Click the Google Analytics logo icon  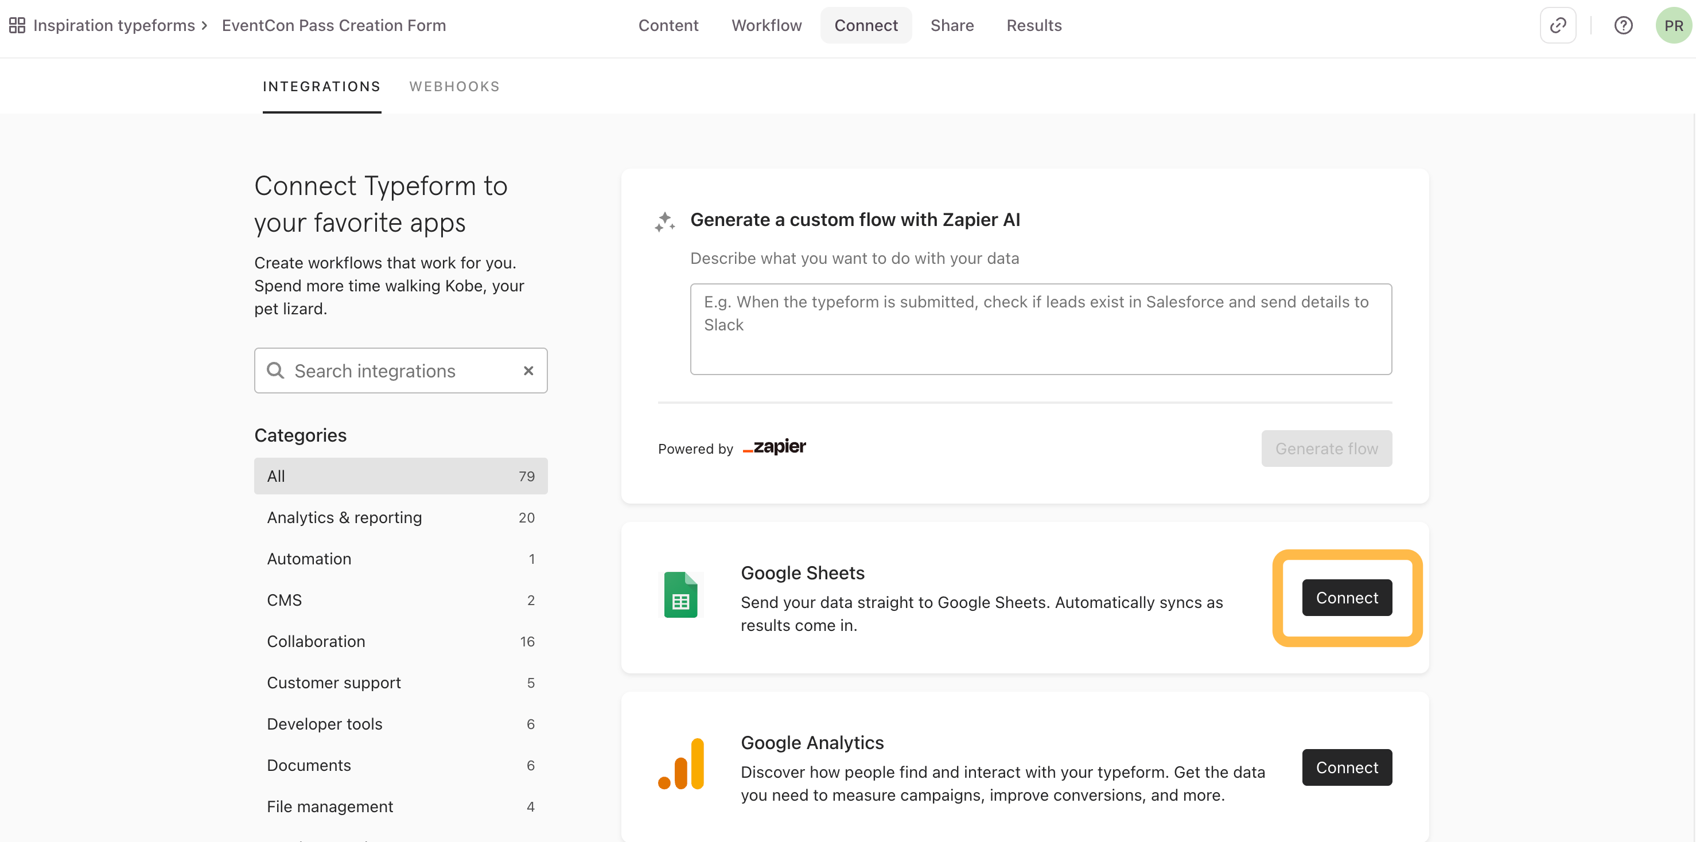680,765
